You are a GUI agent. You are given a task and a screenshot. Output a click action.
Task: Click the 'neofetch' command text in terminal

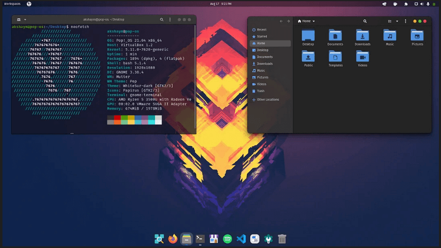(80, 27)
